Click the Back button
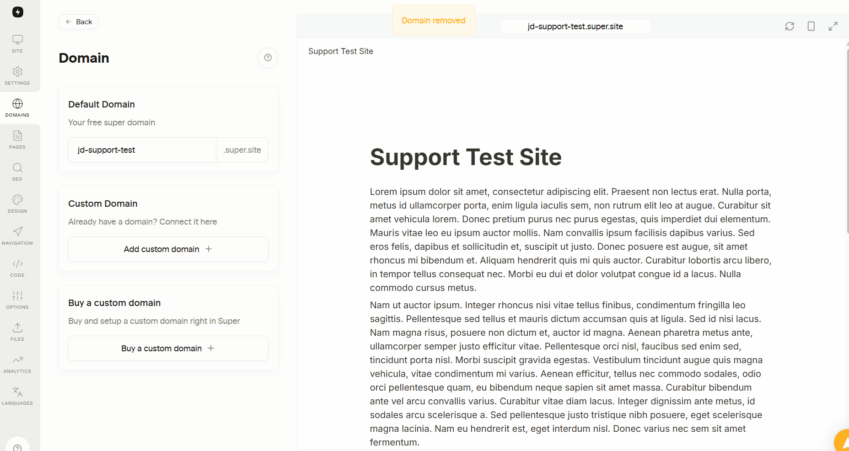The image size is (849, 451). (78, 22)
